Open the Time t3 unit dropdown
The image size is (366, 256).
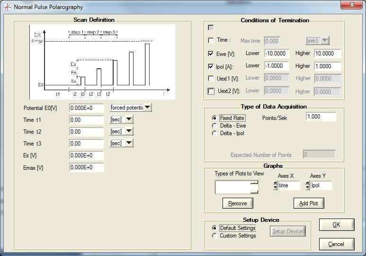pyautogui.click(x=121, y=143)
